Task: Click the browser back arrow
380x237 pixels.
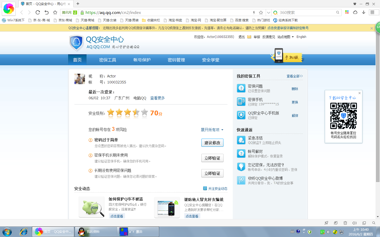Action: coord(22,12)
